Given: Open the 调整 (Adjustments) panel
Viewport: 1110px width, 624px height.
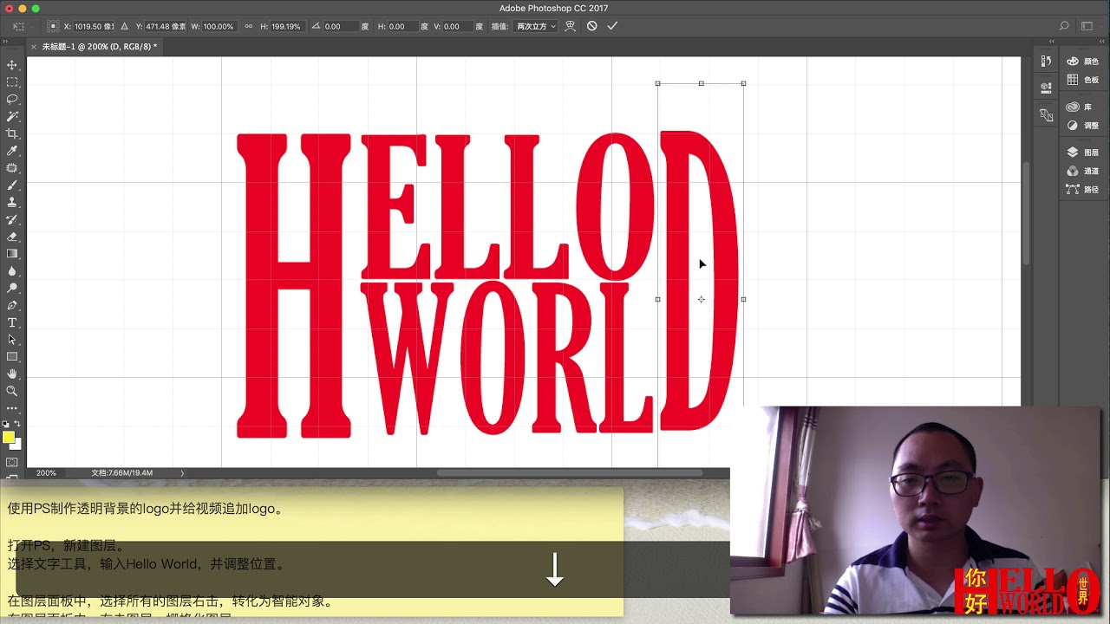Looking at the screenshot, I should click(x=1082, y=126).
